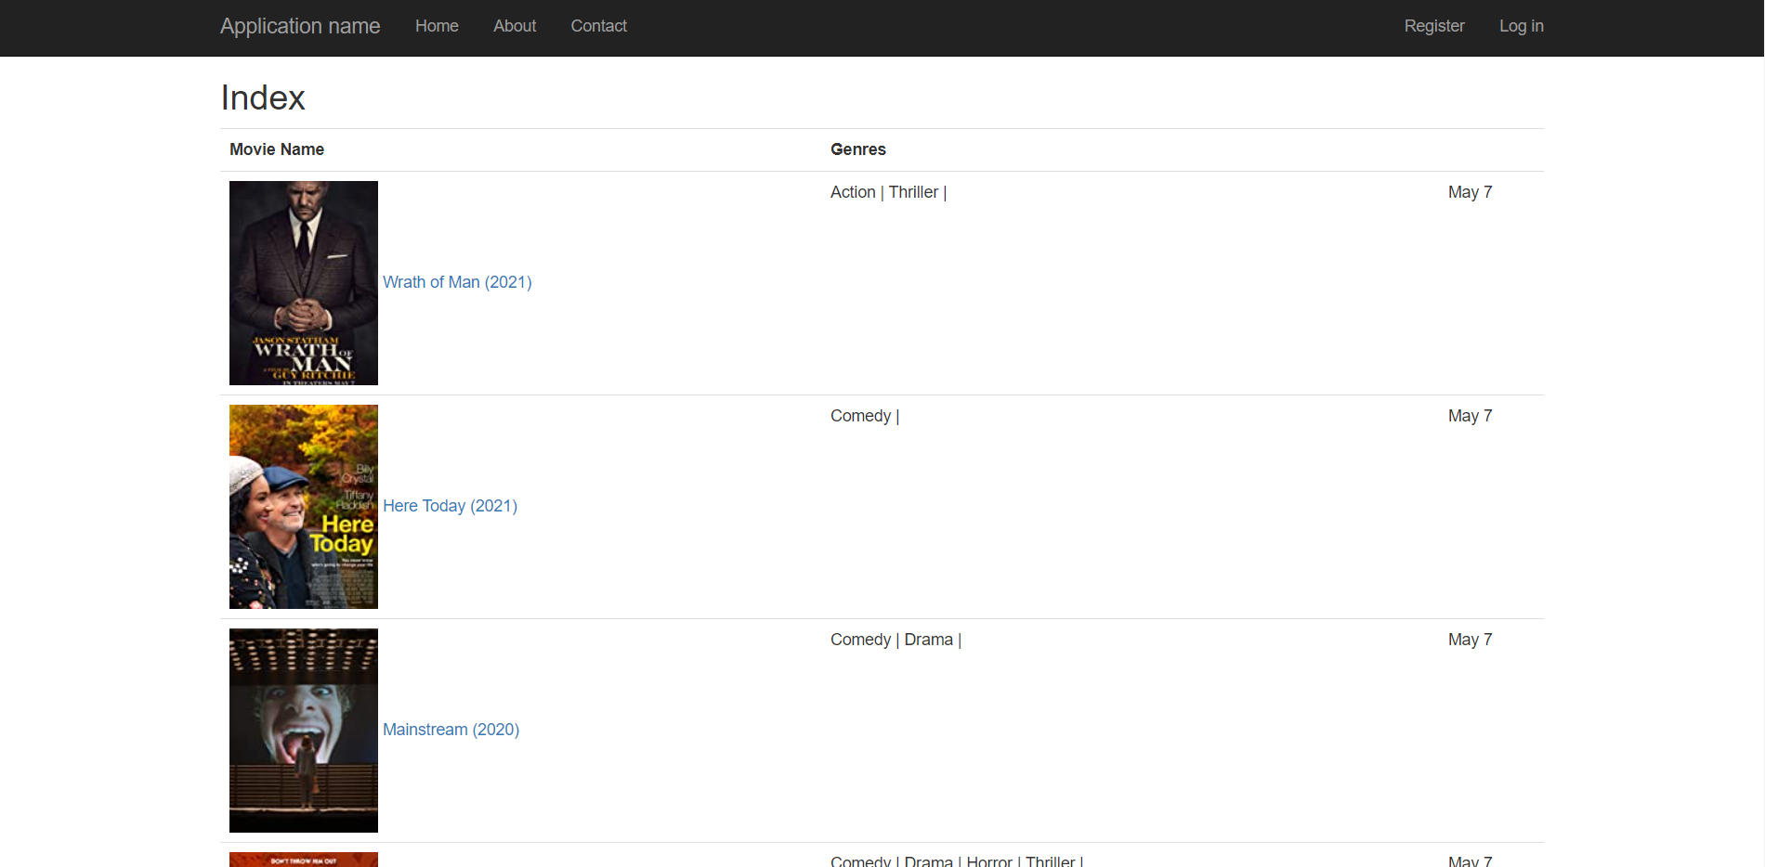This screenshot has width=1765, height=867.
Task: Click the Horror genre in the bottom row
Action: coord(989,861)
